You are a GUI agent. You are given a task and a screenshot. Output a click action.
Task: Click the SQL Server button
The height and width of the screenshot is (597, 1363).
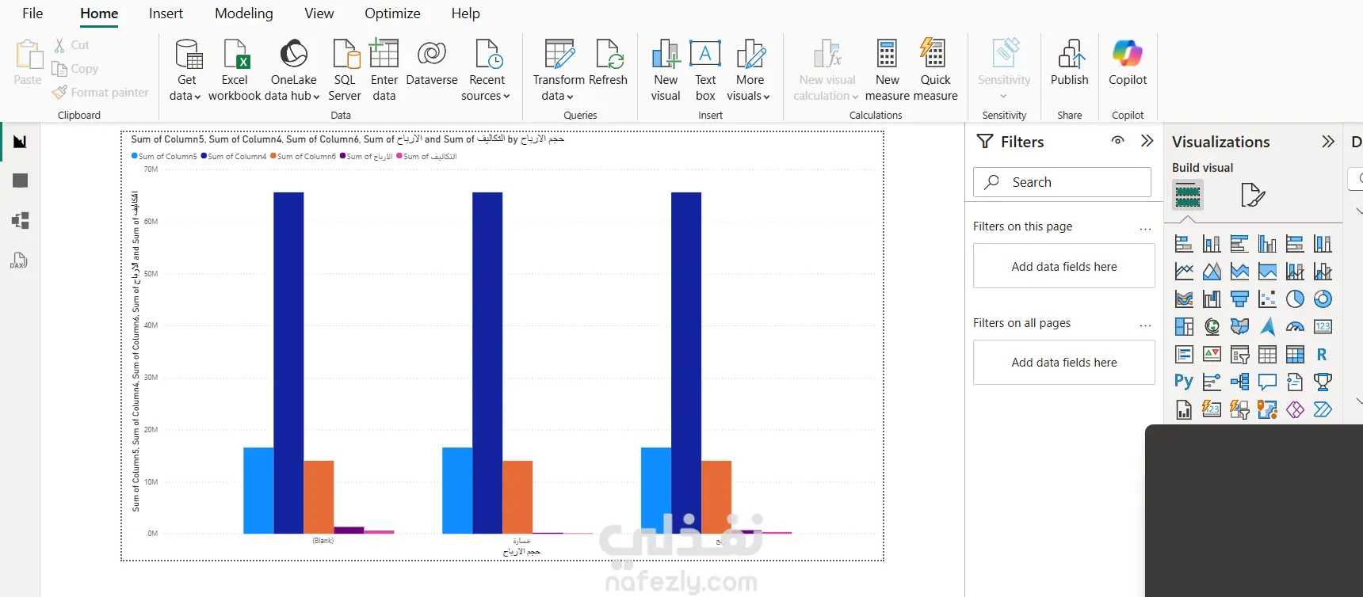(x=345, y=70)
